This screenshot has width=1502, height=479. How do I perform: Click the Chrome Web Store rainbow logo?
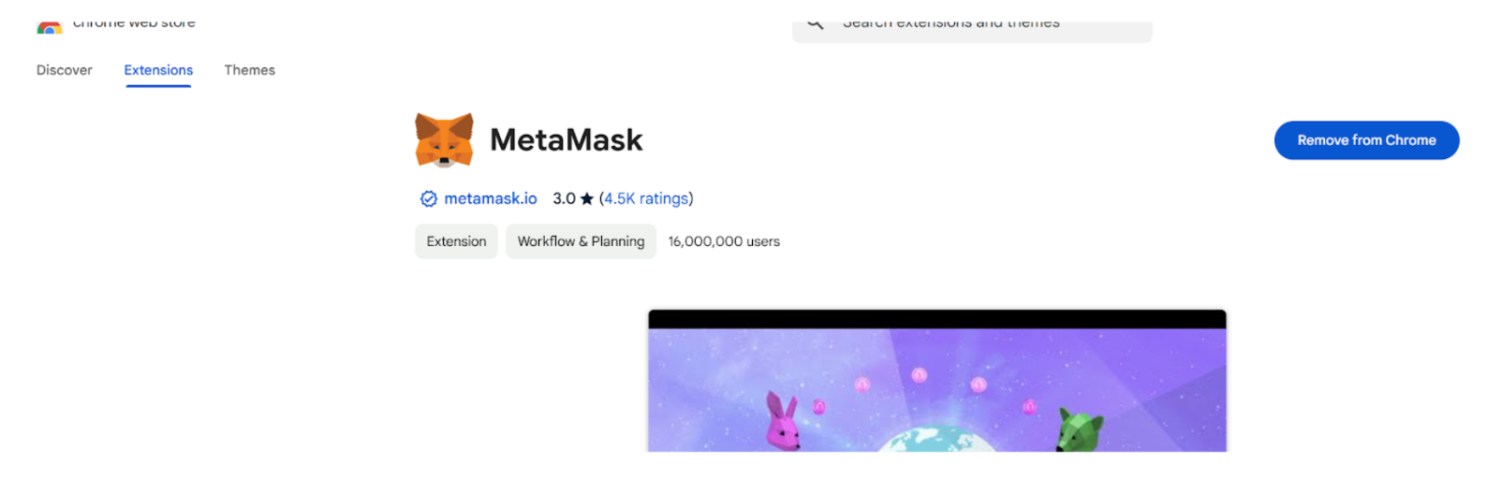point(50,28)
